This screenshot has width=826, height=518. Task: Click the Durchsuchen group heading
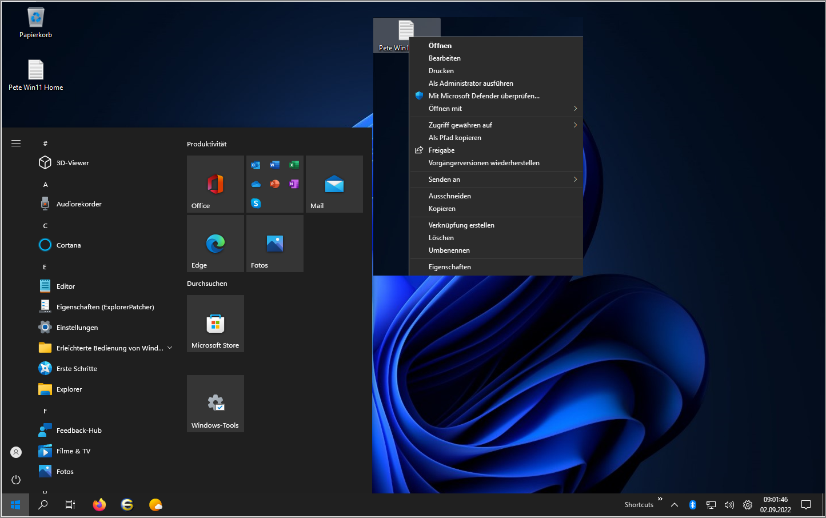(207, 284)
